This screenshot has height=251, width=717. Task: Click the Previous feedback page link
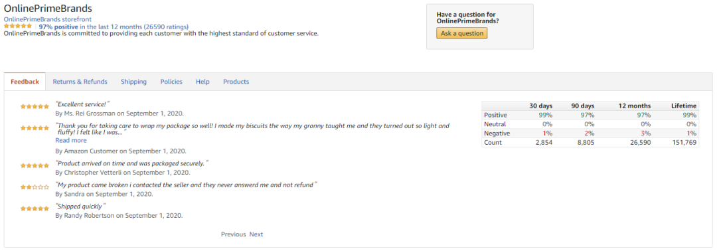click(x=233, y=234)
